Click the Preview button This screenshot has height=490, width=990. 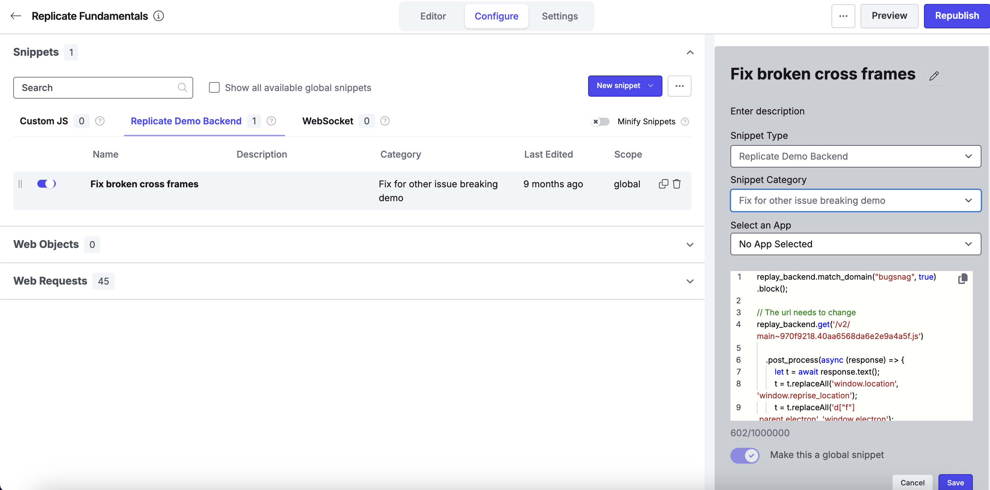(889, 16)
